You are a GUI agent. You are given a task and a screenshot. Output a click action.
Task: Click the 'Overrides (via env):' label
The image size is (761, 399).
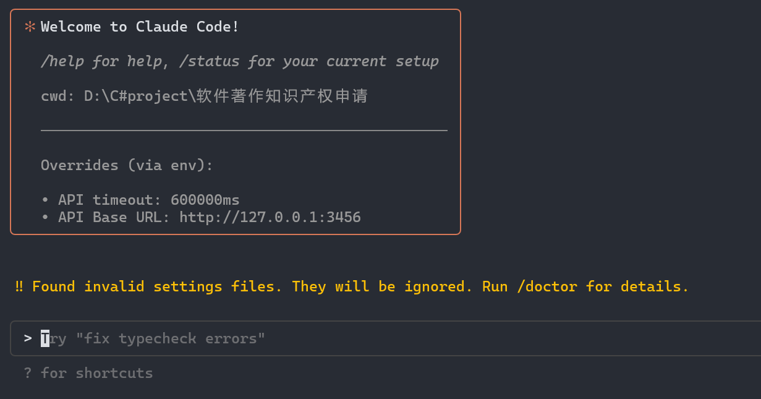click(127, 165)
